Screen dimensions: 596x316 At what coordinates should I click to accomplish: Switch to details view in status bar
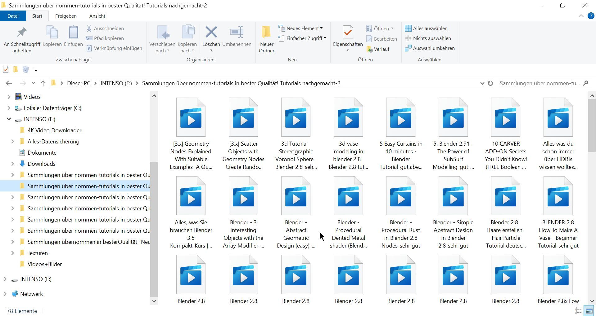(x=578, y=310)
